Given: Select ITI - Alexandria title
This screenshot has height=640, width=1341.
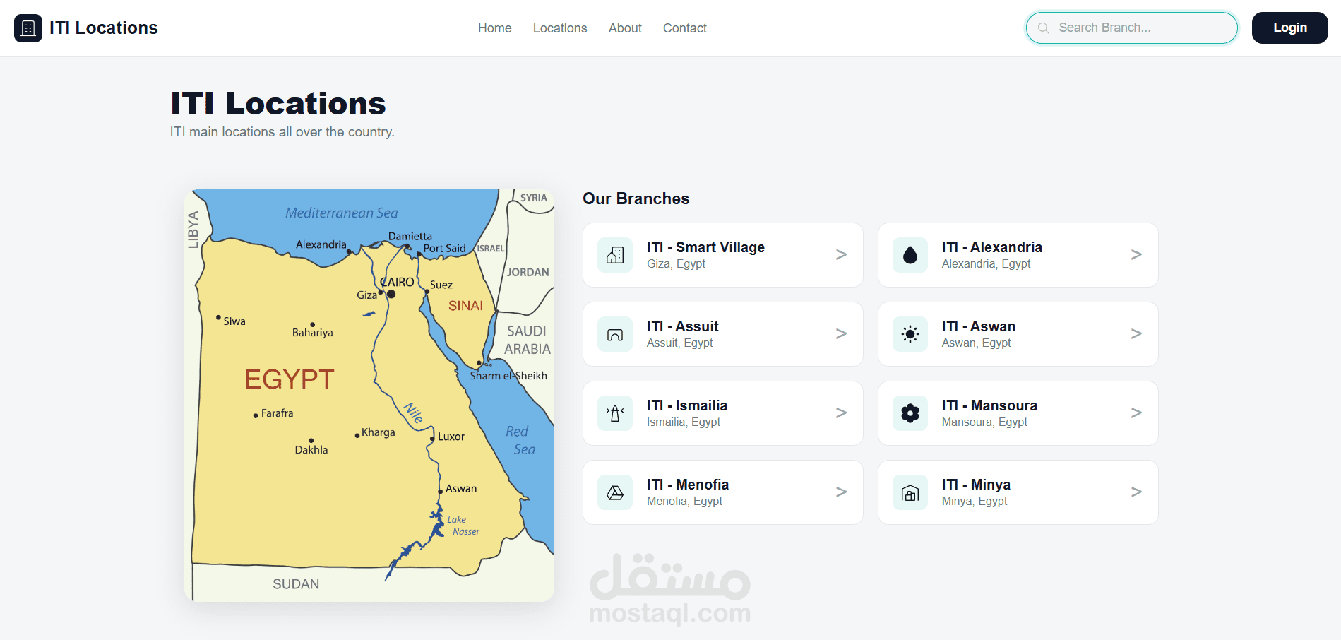Looking at the screenshot, I should tap(991, 247).
